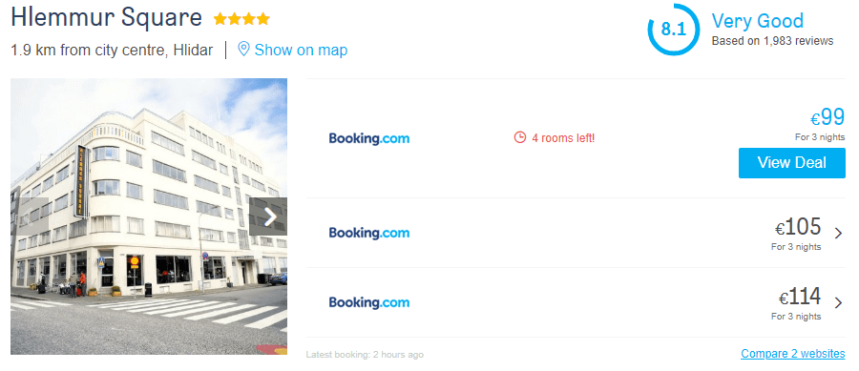Image resolution: width=859 pixels, height=371 pixels.
Task: Click the four-star rating icons
Action: point(241,20)
